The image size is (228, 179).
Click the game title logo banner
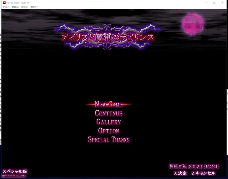[108, 37]
